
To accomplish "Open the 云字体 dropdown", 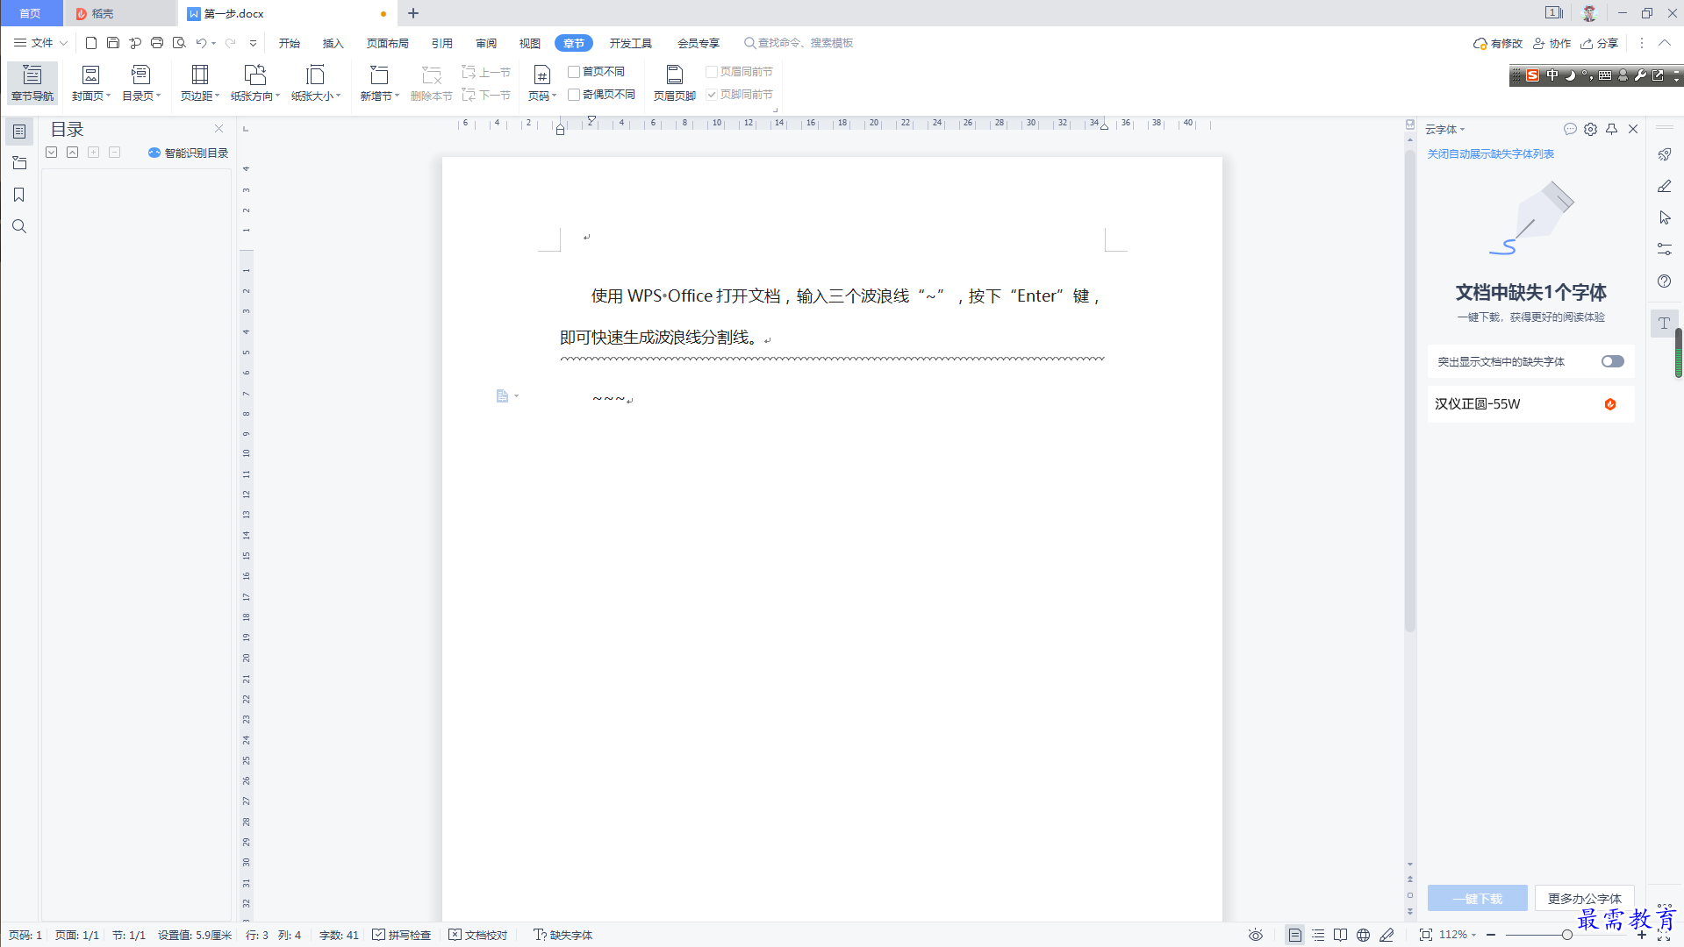I will click(x=1444, y=130).
